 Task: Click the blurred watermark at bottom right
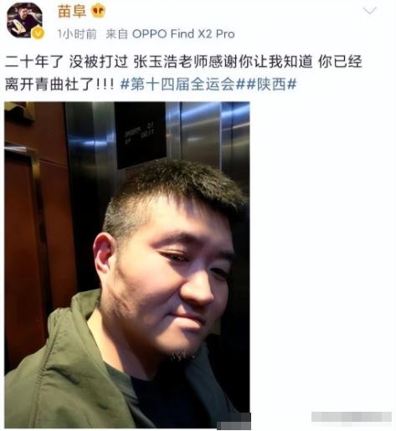(x=352, y=417)
